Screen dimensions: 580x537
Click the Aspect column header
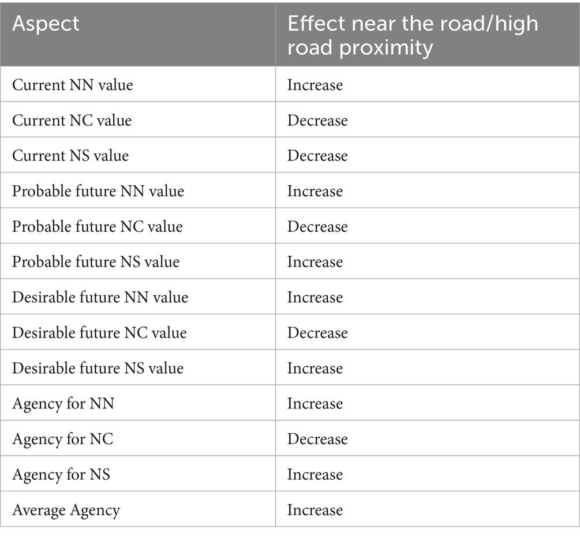46,24
